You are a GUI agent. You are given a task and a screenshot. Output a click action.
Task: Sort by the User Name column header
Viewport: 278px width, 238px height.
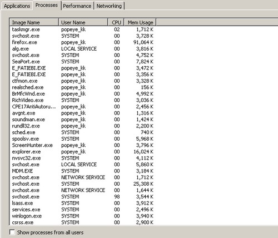pos(83,22)
